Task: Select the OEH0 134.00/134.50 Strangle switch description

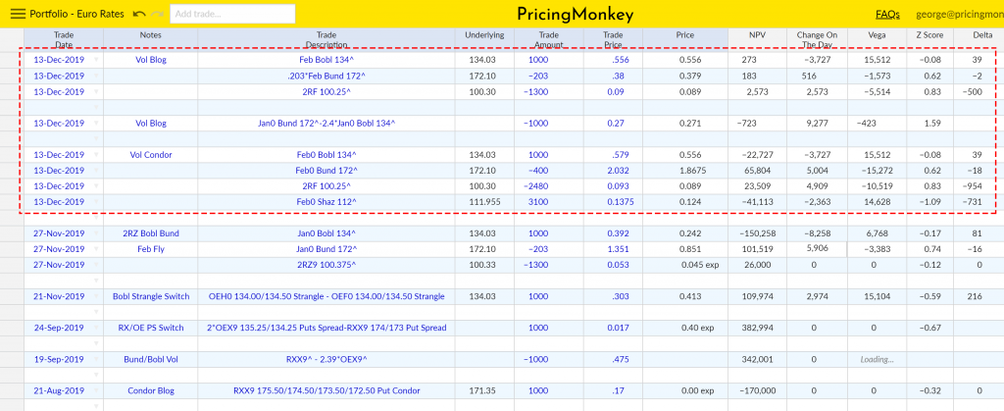Action: point(326,296)
